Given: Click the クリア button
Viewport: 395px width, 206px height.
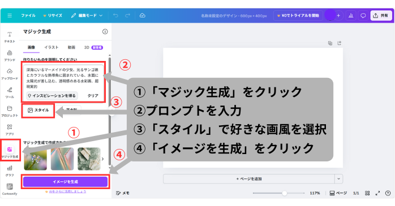Looking at the screenshot, I should coord(93,96).
